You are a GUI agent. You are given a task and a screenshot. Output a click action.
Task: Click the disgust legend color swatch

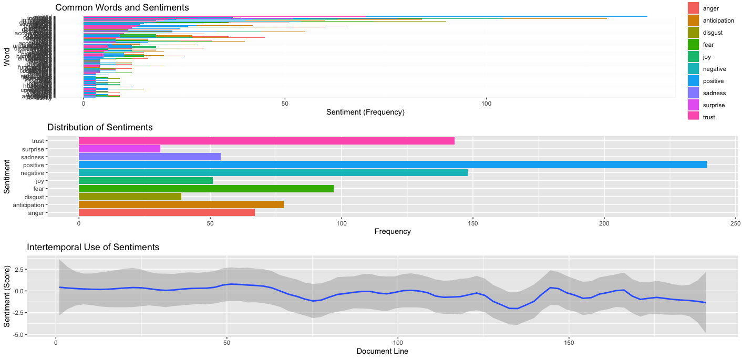[x=694, y=33]
